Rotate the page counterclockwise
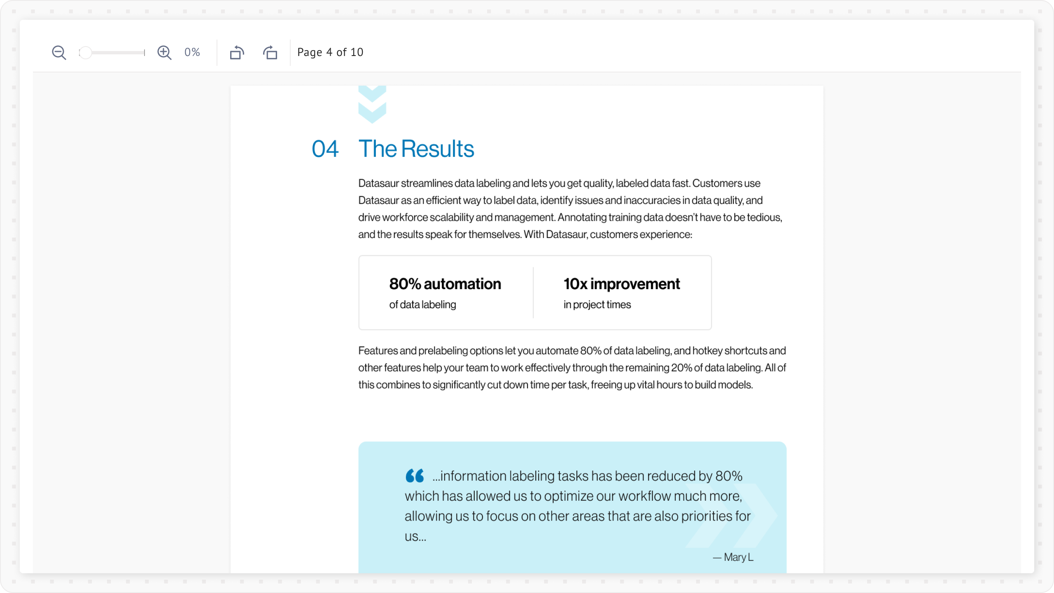 pos(237,53)
